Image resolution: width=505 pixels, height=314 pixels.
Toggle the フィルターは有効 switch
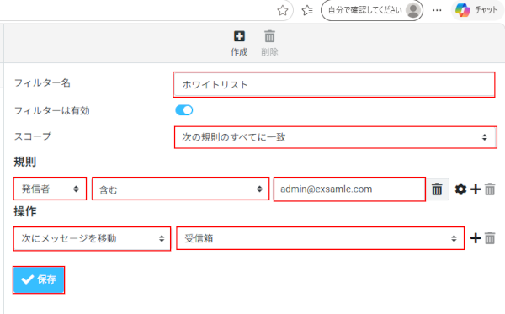[183, 110]
